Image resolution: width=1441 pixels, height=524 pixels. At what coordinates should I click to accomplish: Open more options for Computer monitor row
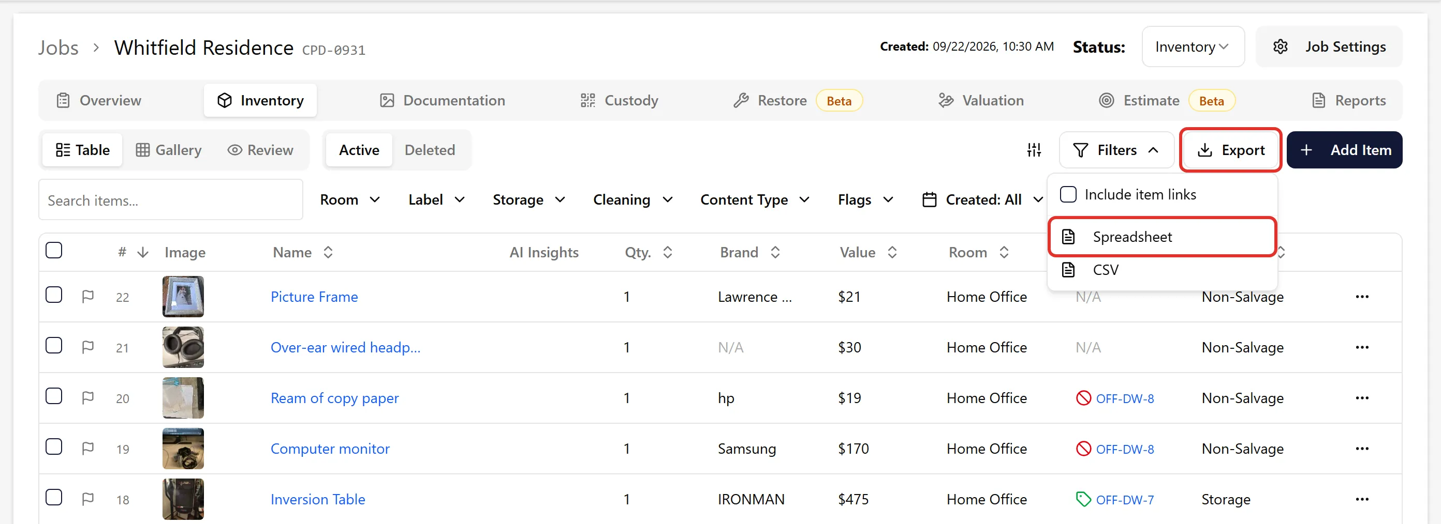point(1362,449)
